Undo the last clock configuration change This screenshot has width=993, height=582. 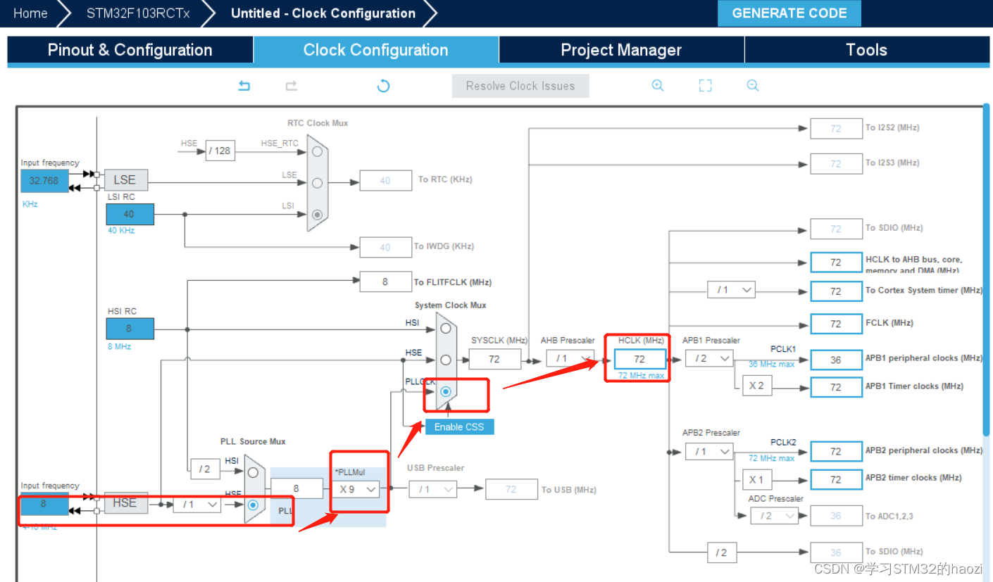click(x=244, y=86)
